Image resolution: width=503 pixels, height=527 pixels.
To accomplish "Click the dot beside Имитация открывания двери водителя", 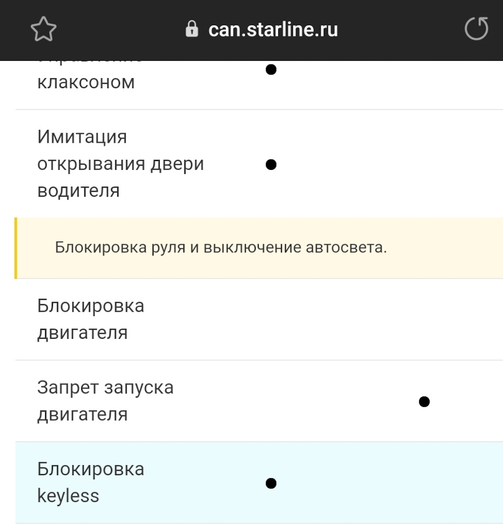I will [x=271, y=165].
